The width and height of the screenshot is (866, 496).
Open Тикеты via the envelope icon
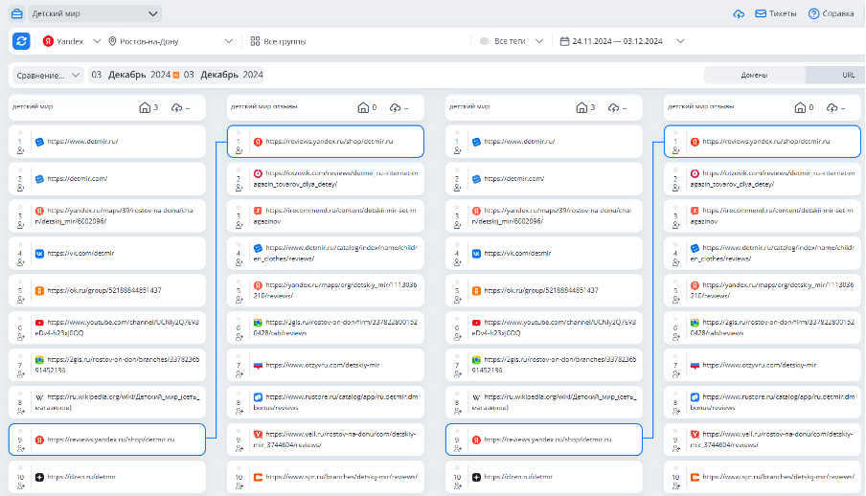pos(762,14)
